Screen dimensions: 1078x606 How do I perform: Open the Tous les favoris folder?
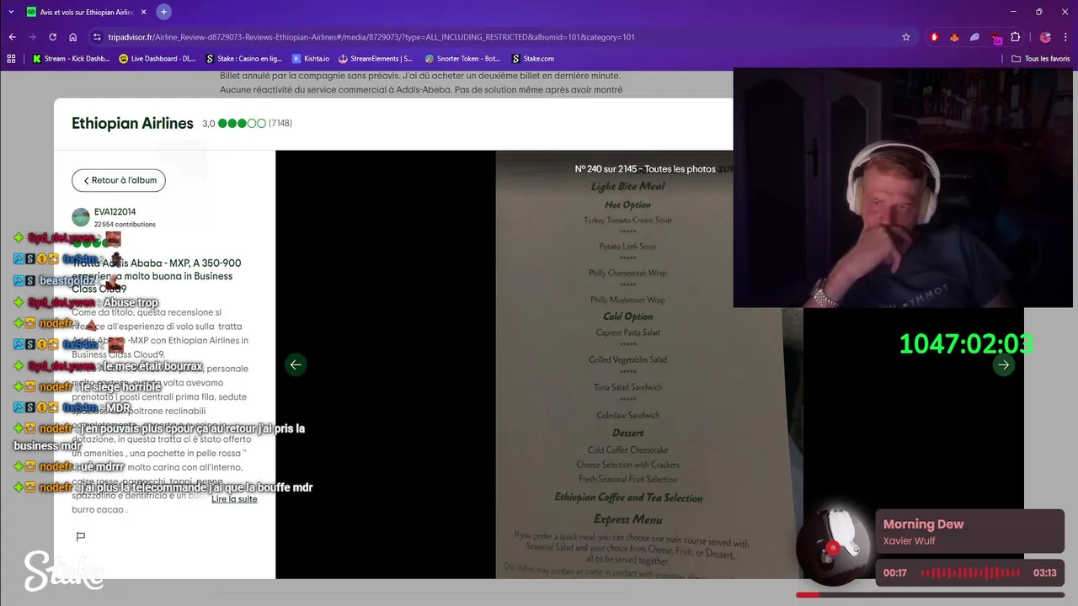pos(1041,59)
